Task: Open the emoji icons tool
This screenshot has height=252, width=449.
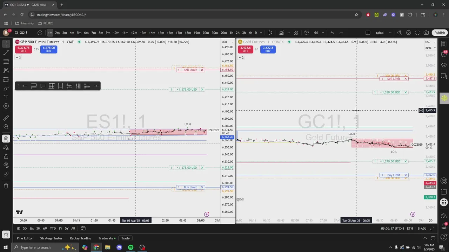Action: point(6,106)
